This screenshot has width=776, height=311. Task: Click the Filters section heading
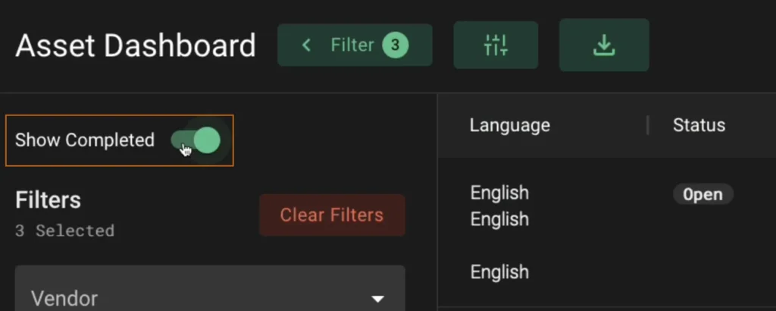click(48, 200)
